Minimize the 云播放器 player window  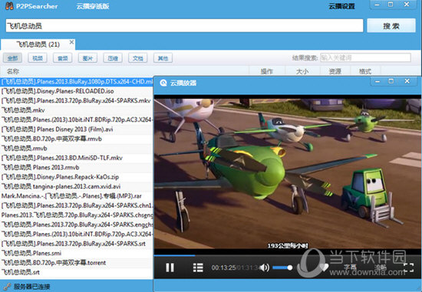pyautogui.click(x=377, y=81)
